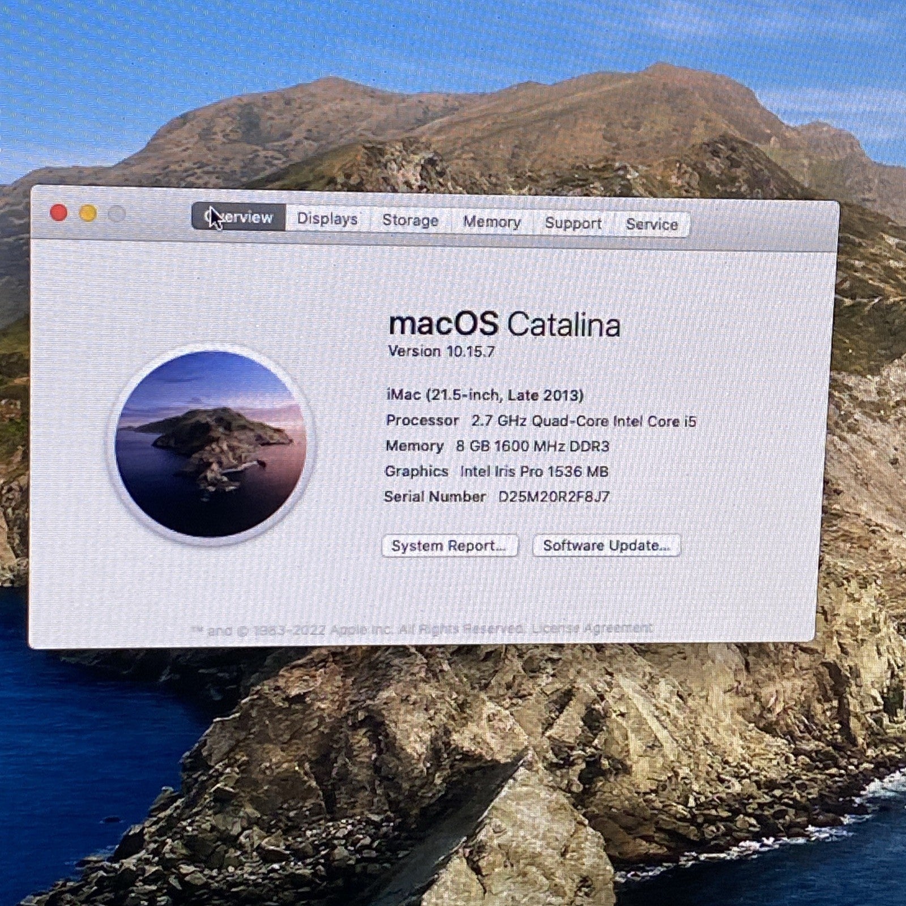Screen dimensions: 906x906
Task: Open the License Agreement link
Action: [x=592, y=628]
